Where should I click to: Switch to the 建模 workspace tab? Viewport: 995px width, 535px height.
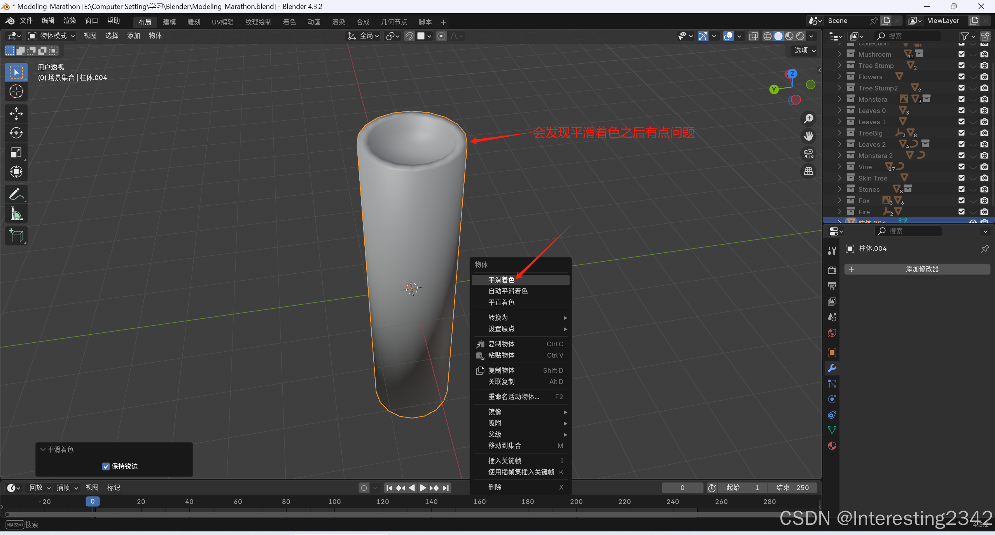click(170, 22)
